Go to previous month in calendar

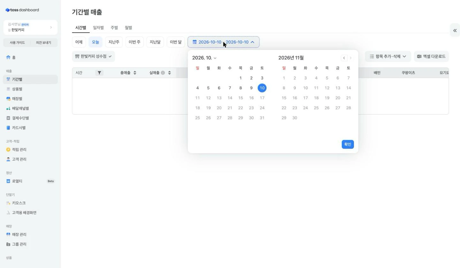pos(344,58)
